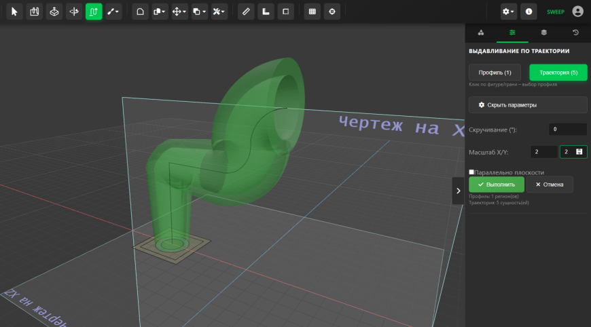Collapse the side panel with the chevron
The width and height of the screenshot is (591, 327).
[459, 191]
